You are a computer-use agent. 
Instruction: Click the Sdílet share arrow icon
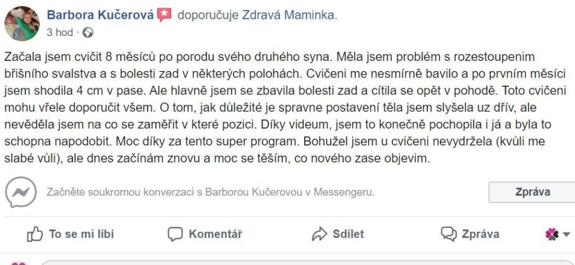point(320,234)
